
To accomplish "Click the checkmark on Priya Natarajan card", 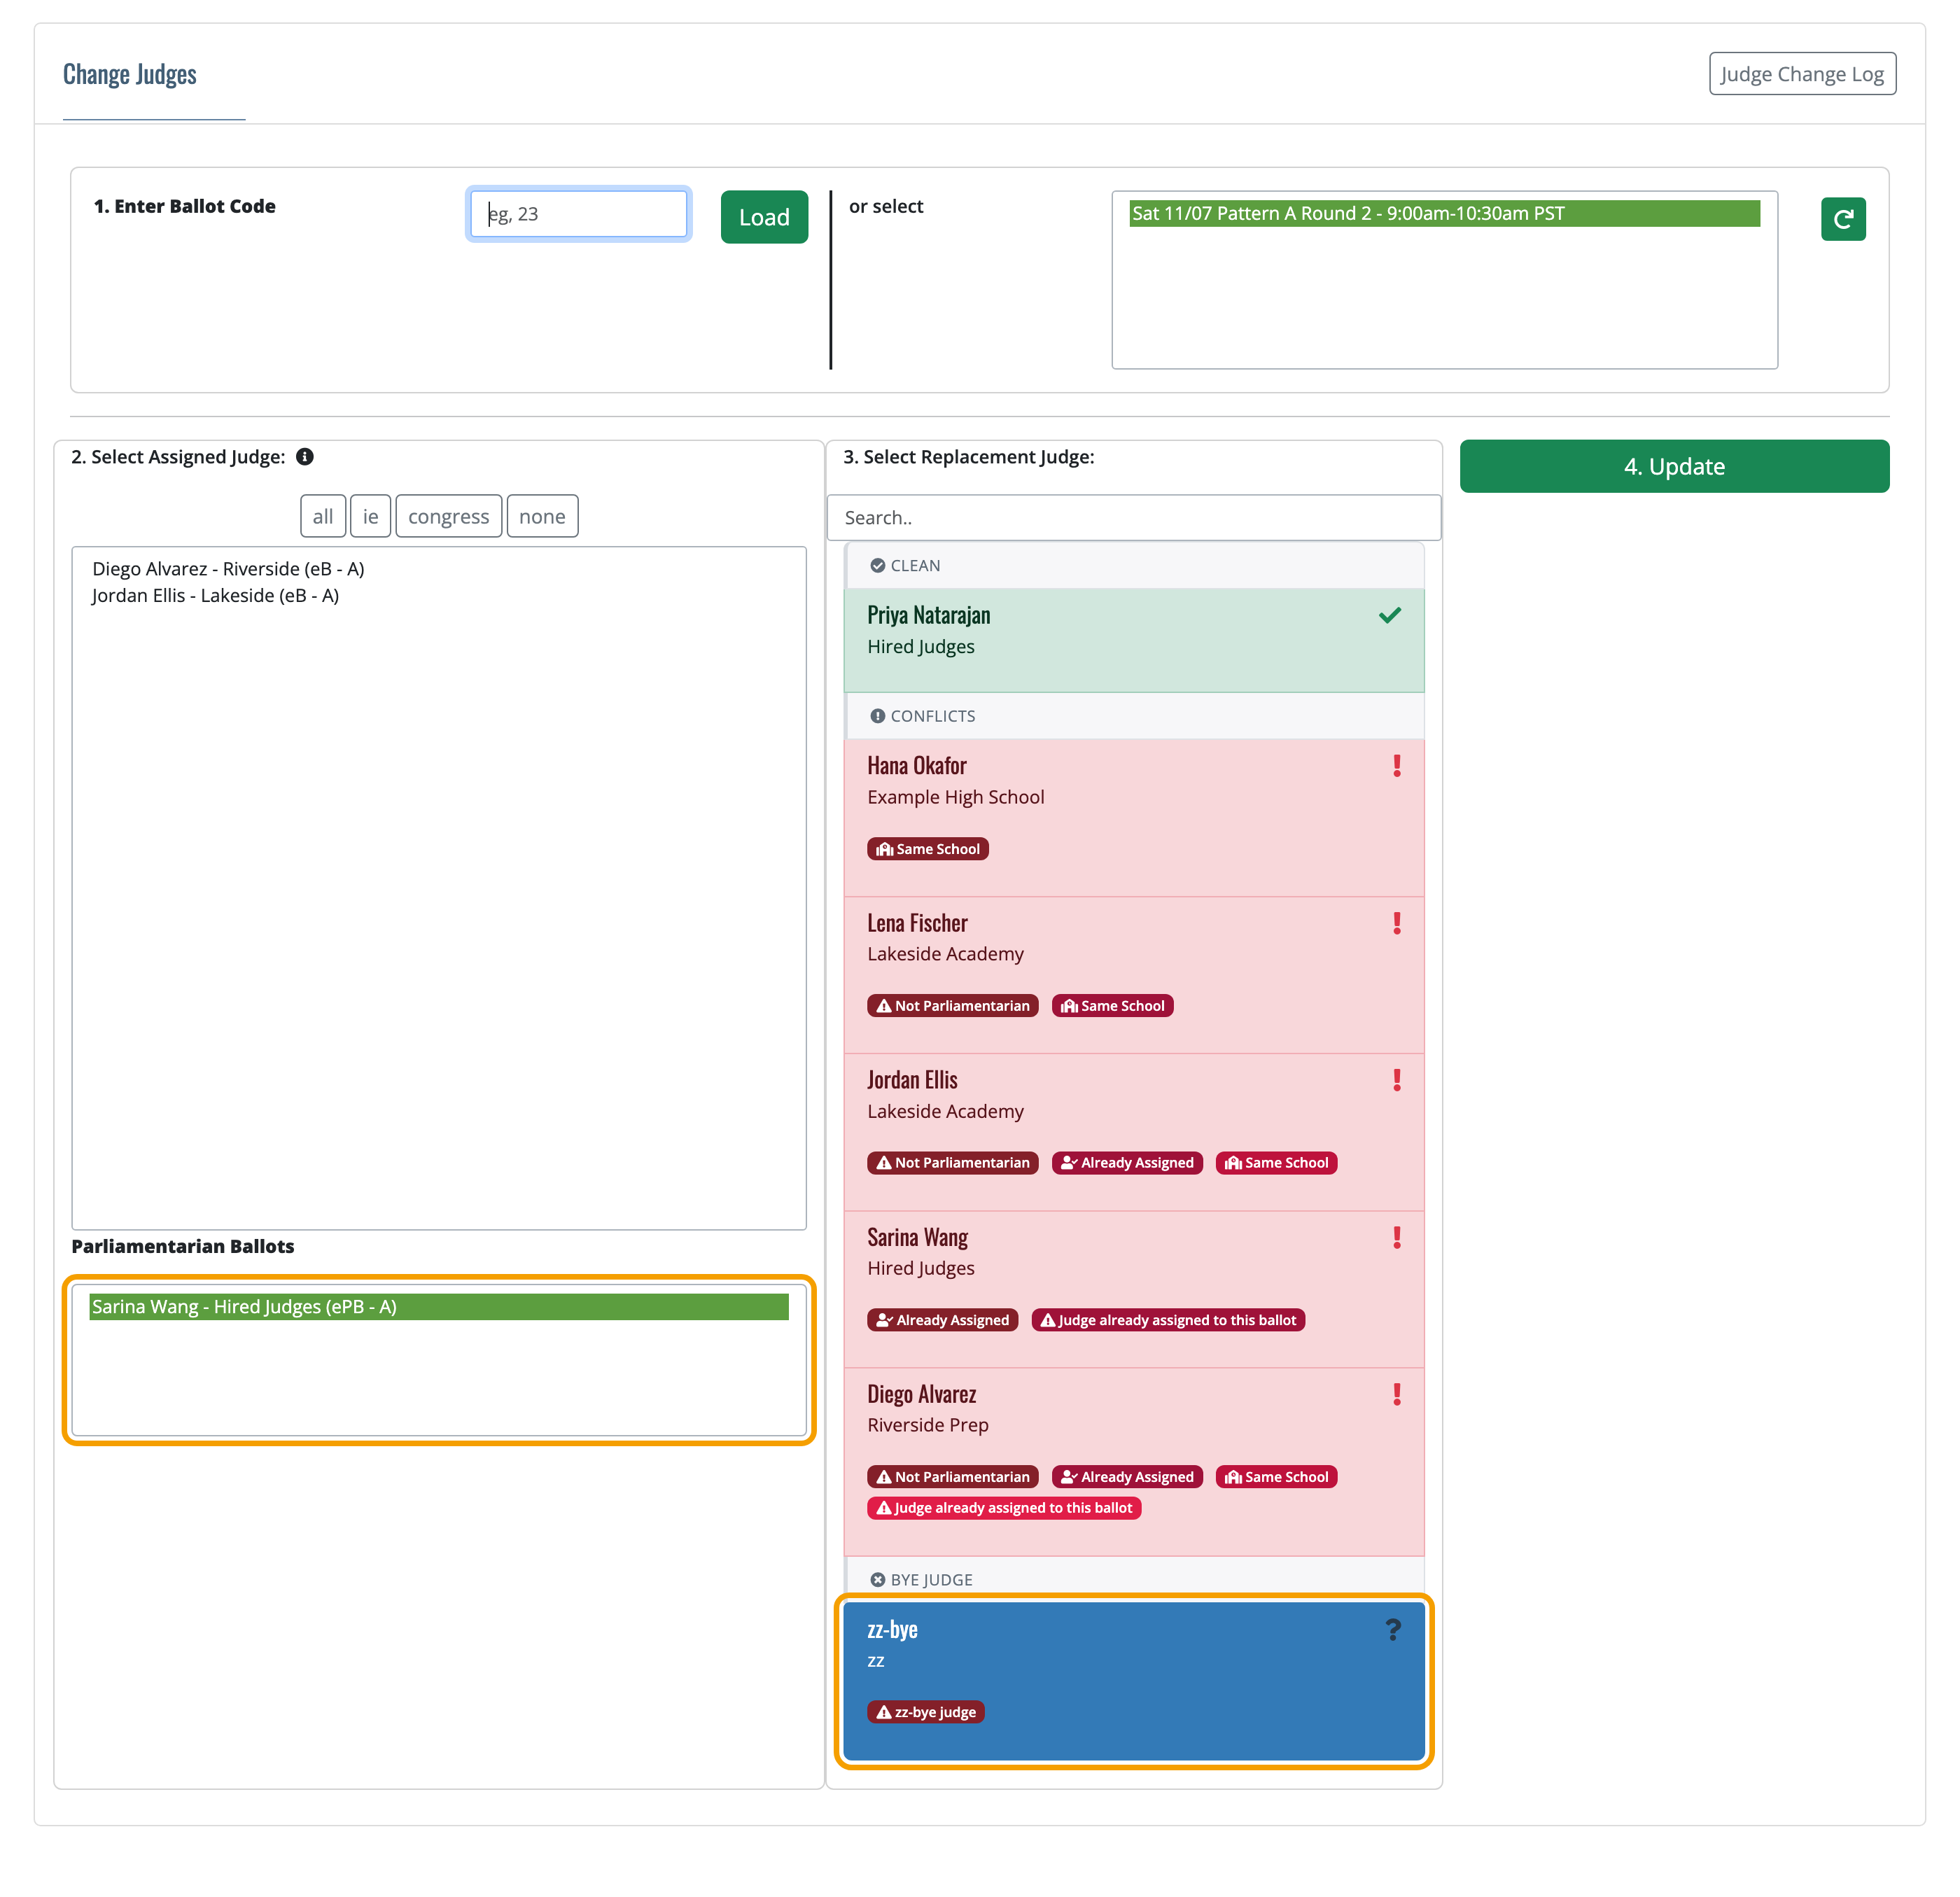I will coord(1389,615).
